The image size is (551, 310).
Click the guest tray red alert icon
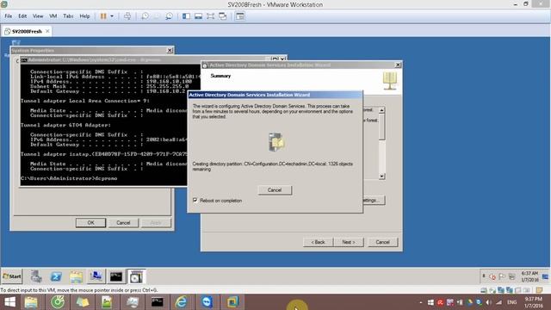click(x=492, y=277)
